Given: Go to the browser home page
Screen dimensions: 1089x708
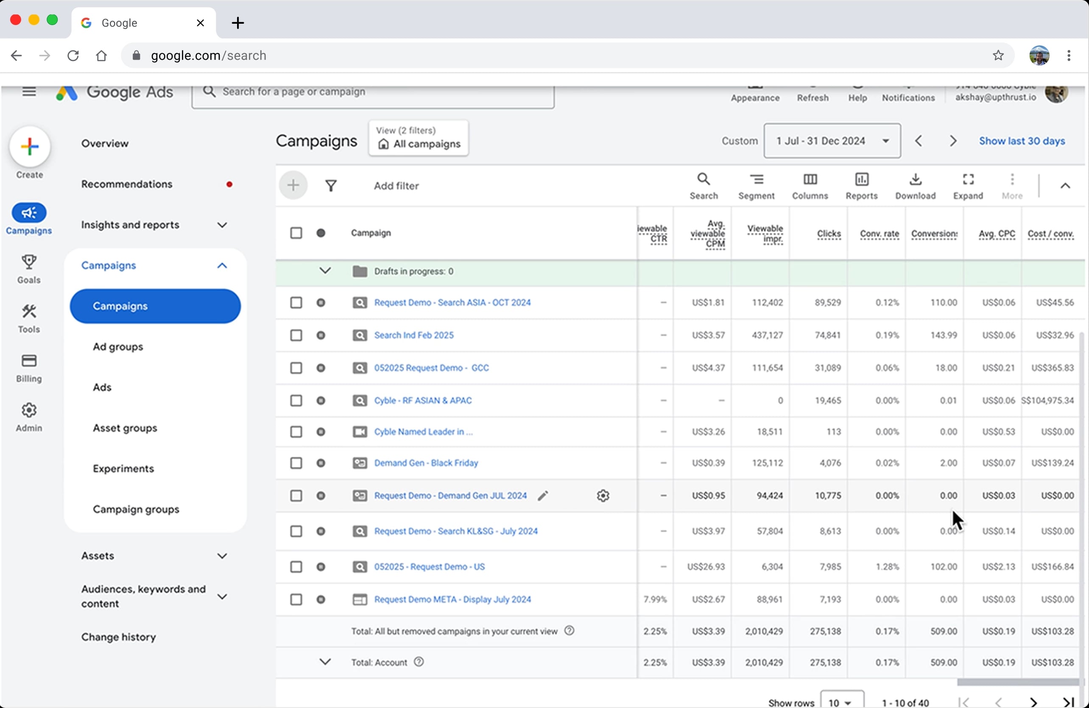Looking at the screenshot, I should tap(101, 56).
